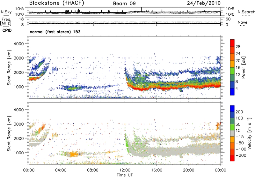The width and height of the screenshot is (255, 177).
Task: Click the "20:00" time axis tick label
Action: 188,170
